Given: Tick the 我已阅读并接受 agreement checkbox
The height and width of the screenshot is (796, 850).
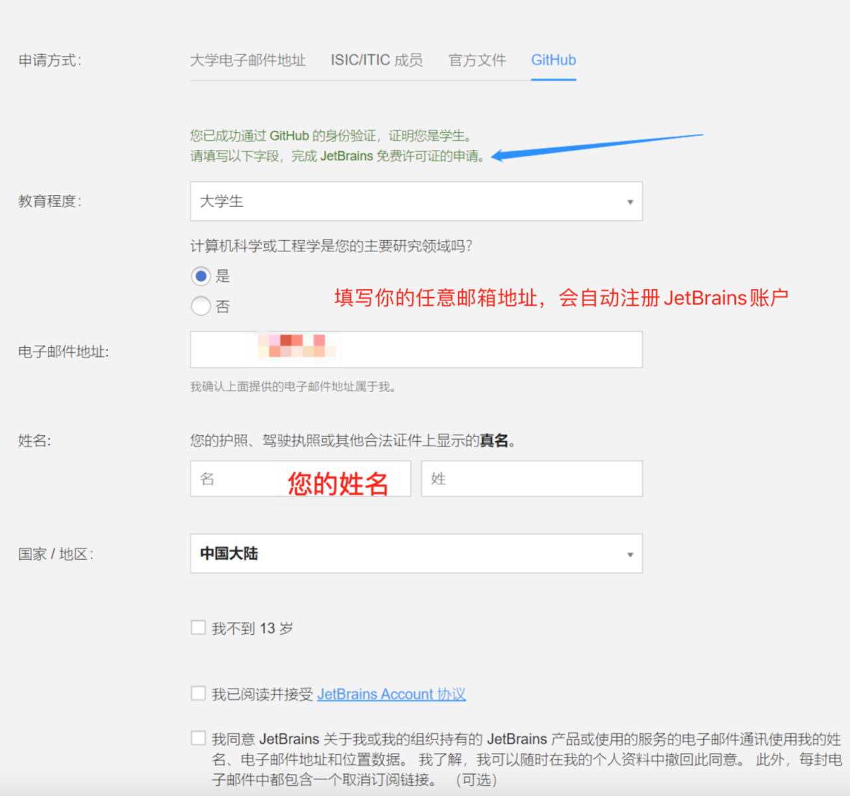Looking at the screenshot, I should 198,693.
